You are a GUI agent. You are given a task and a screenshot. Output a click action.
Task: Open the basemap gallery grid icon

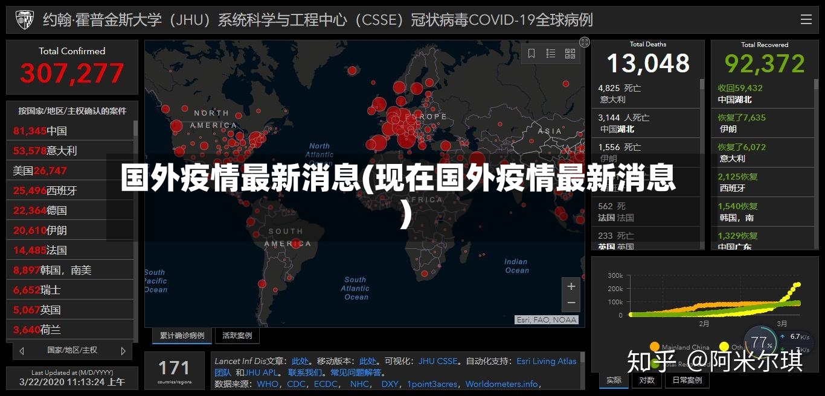(570, 54)
